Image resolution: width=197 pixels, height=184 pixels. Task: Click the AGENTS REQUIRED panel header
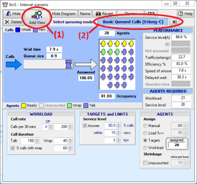(x=168, y=91)
